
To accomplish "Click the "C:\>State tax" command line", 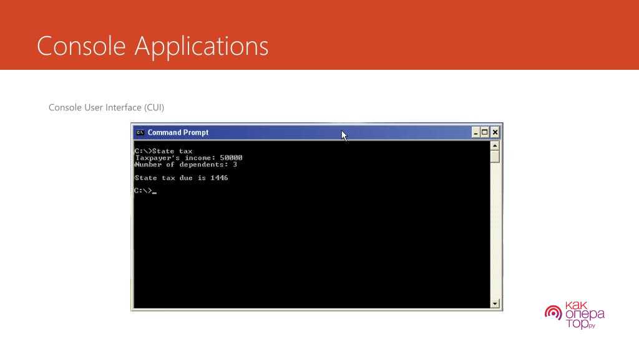I will pyautogui.click(x=163, y=151).
